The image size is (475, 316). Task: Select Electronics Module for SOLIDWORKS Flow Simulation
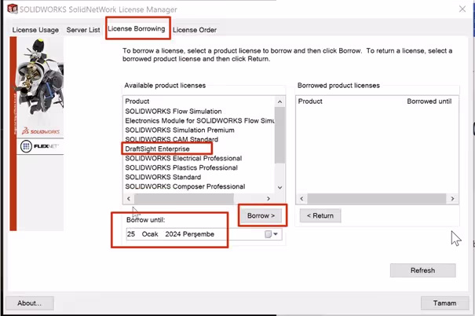pos(199,121)
